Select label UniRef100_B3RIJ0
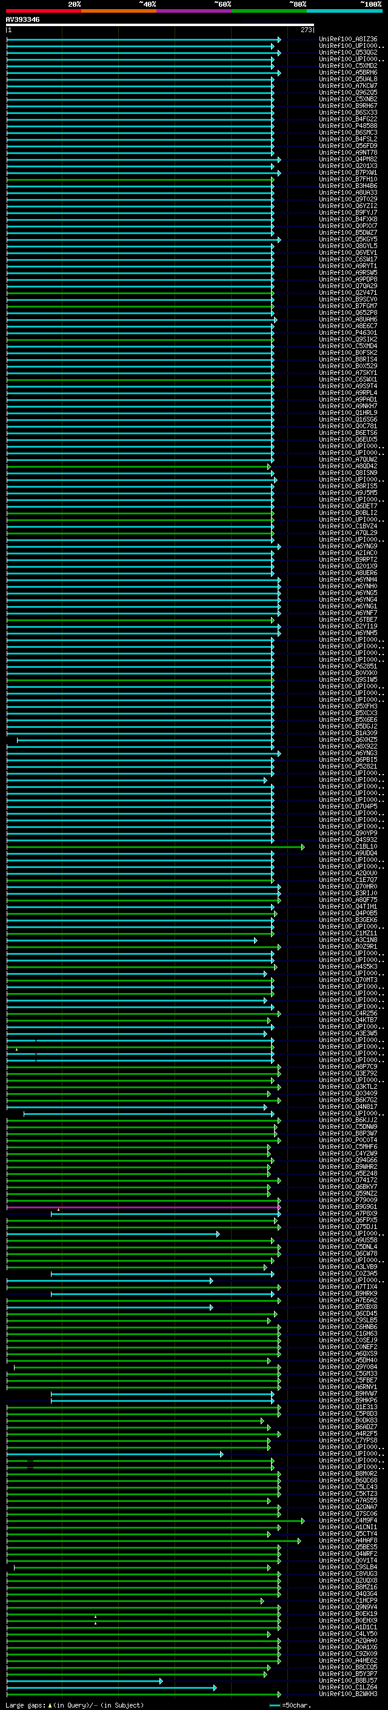Image resolution: width=388 pixels, height=1710 pixels. 348,893
